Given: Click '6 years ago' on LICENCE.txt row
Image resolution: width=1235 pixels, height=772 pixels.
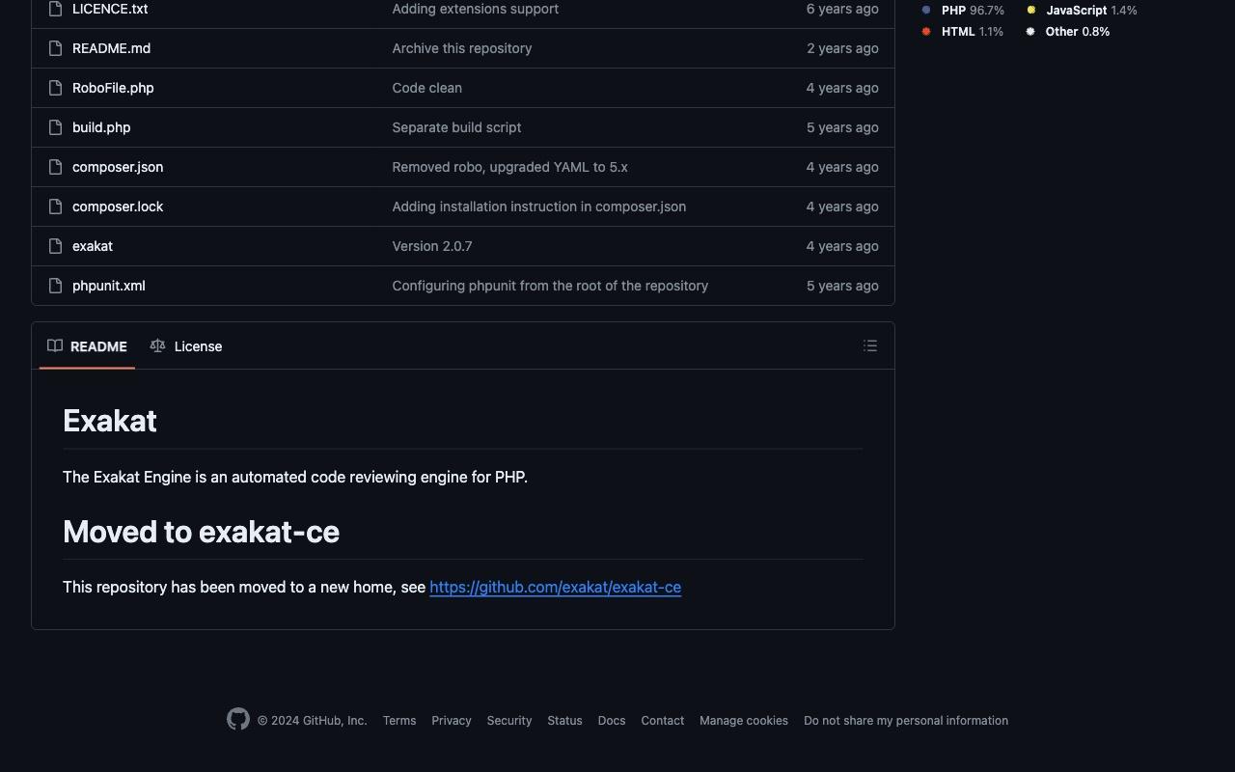Looking at the screenshot, I should pyautogui.click(x=842, y=9).
